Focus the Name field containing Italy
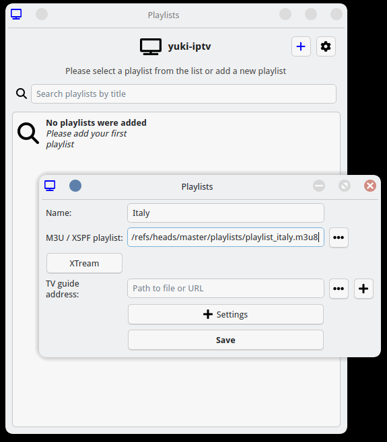387x442 pixels. click(x=225, y=213)
